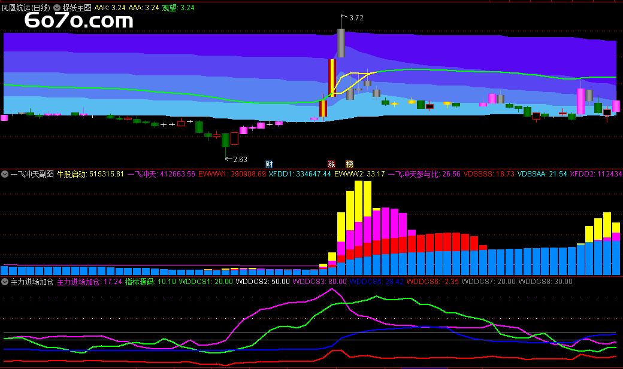
Task: Click the 财 marker icon under chart
Action: coord(269,164)
